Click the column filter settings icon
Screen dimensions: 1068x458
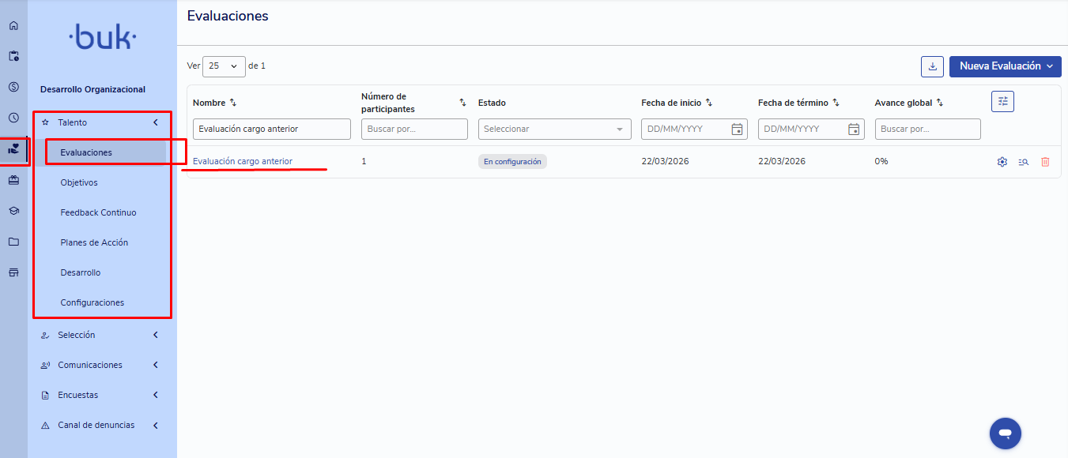tap(1002, 101)
